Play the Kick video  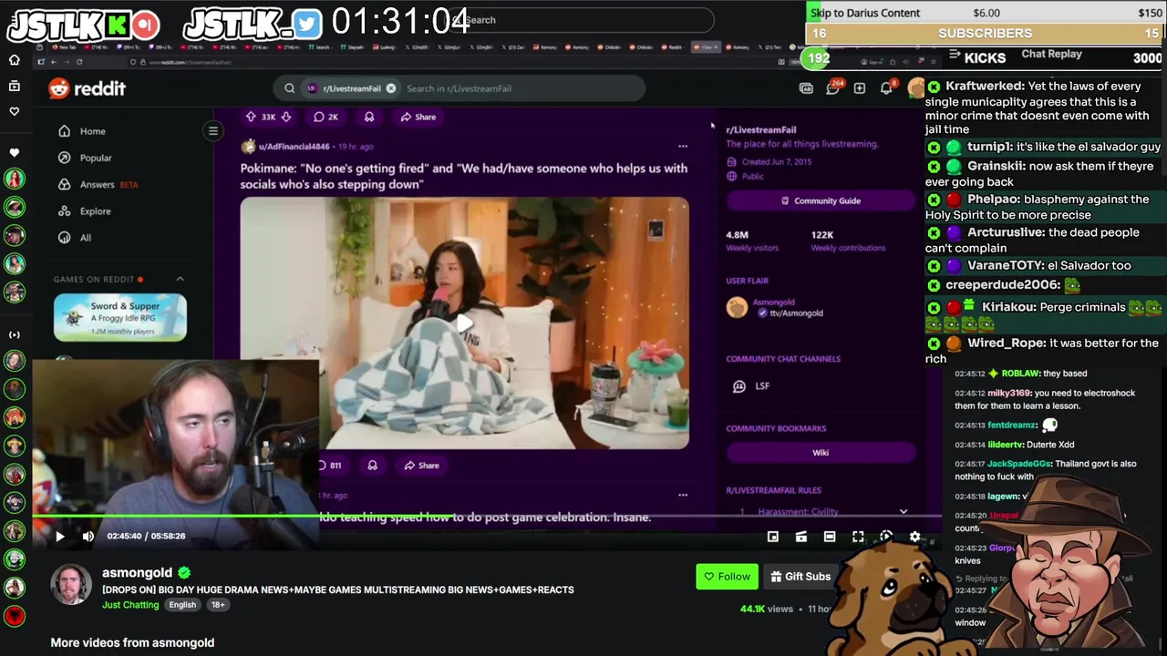[x=59, y=537]
